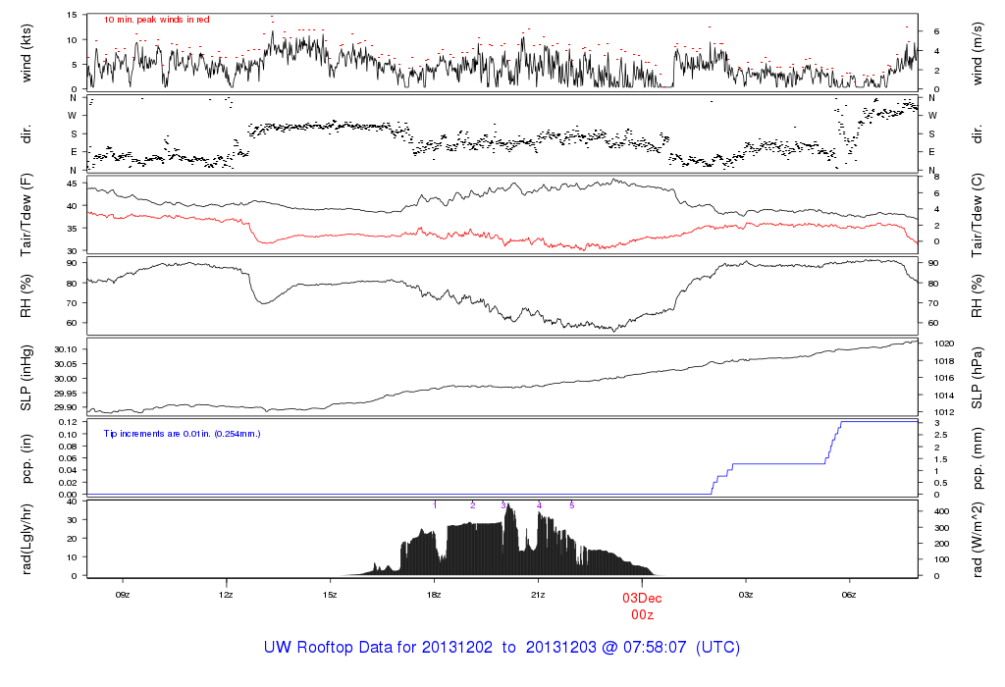1005x687 pixels.
Task: Click purple marker '5' in radiation panel
Action: [572, 505]
